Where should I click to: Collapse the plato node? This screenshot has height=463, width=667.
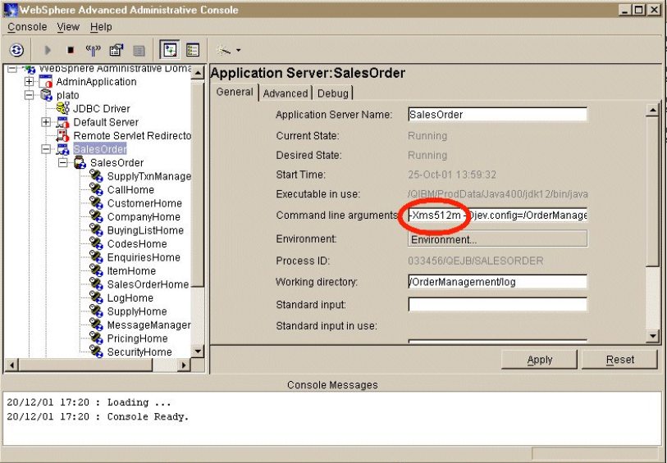click(x=29, y=95)
